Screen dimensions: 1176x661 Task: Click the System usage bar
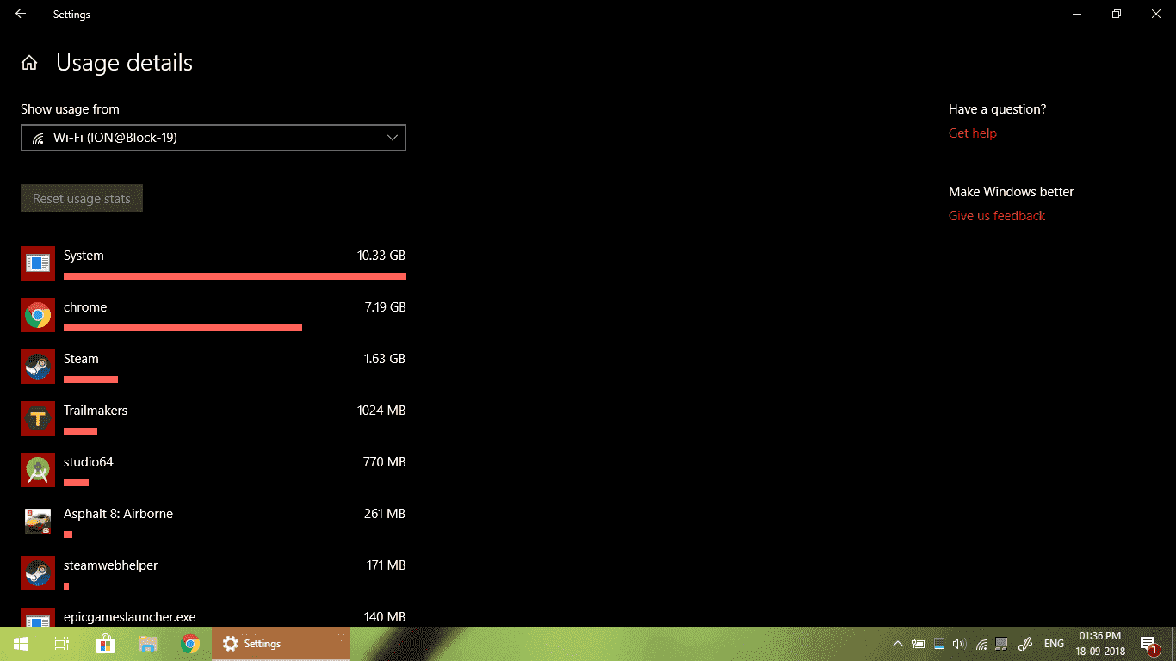click(235, 276)
